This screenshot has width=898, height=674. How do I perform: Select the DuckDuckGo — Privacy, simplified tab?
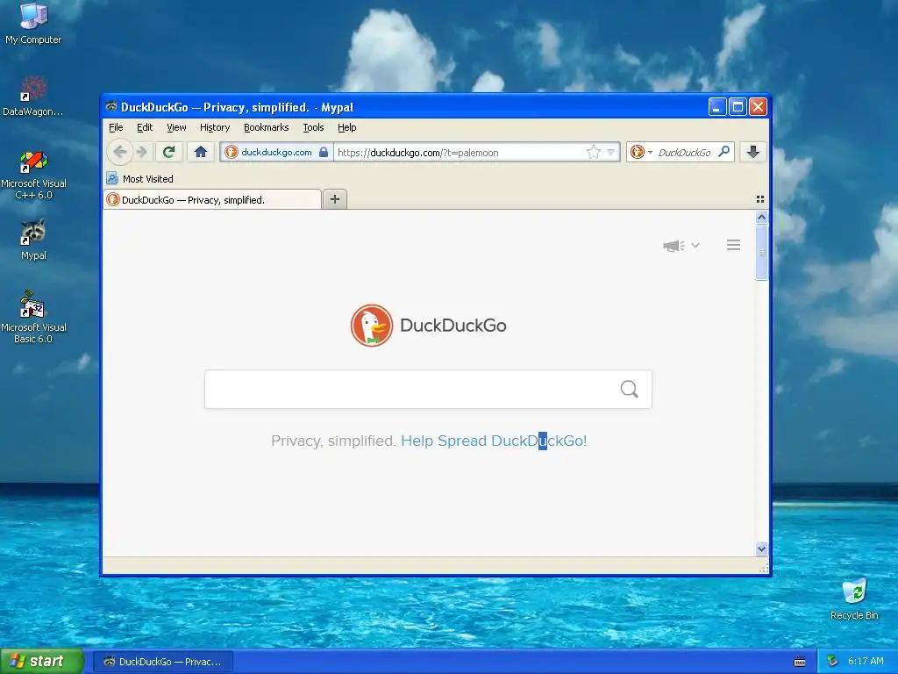click(x=212, y=199)
